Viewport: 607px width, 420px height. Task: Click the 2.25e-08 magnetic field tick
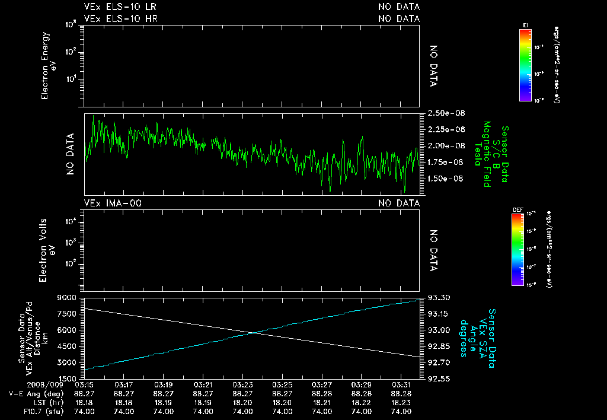[x=446, y=129]
